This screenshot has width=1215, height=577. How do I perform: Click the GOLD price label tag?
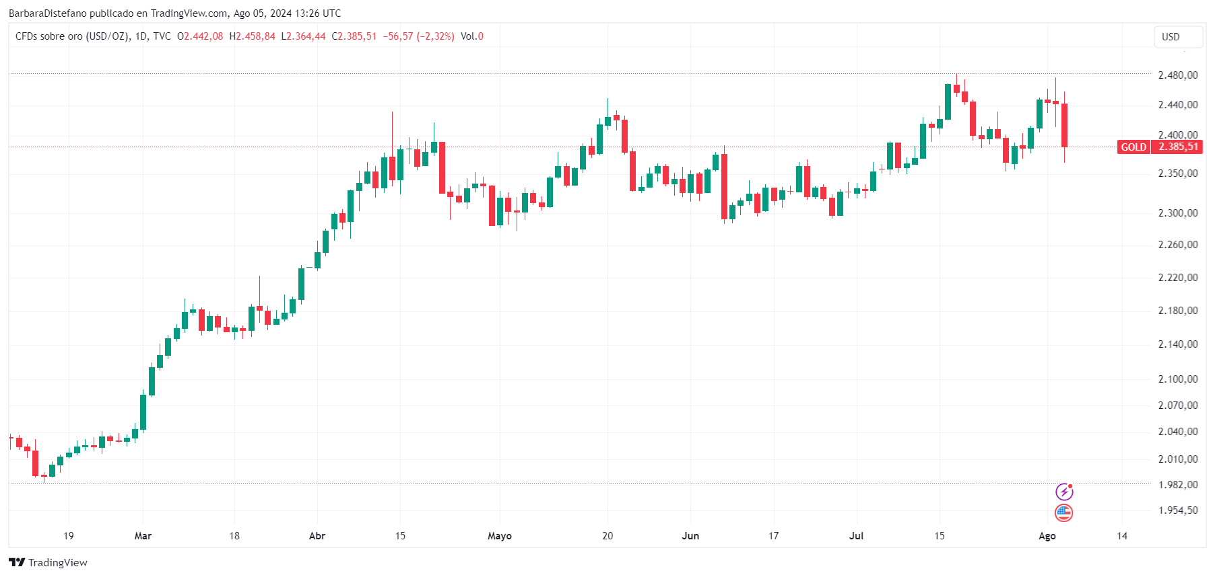click(x=1134, y=147)
